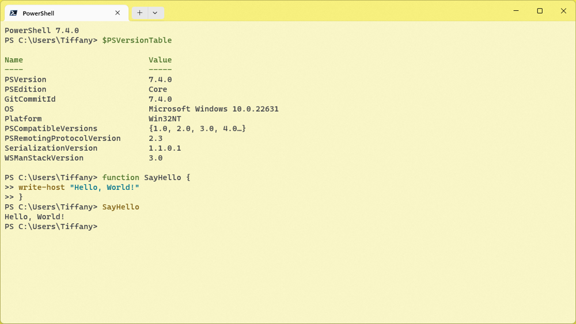Click the OS row name
Image resolution: width=576 pixels, height=324 pixels.
click(x=9, y=109)
